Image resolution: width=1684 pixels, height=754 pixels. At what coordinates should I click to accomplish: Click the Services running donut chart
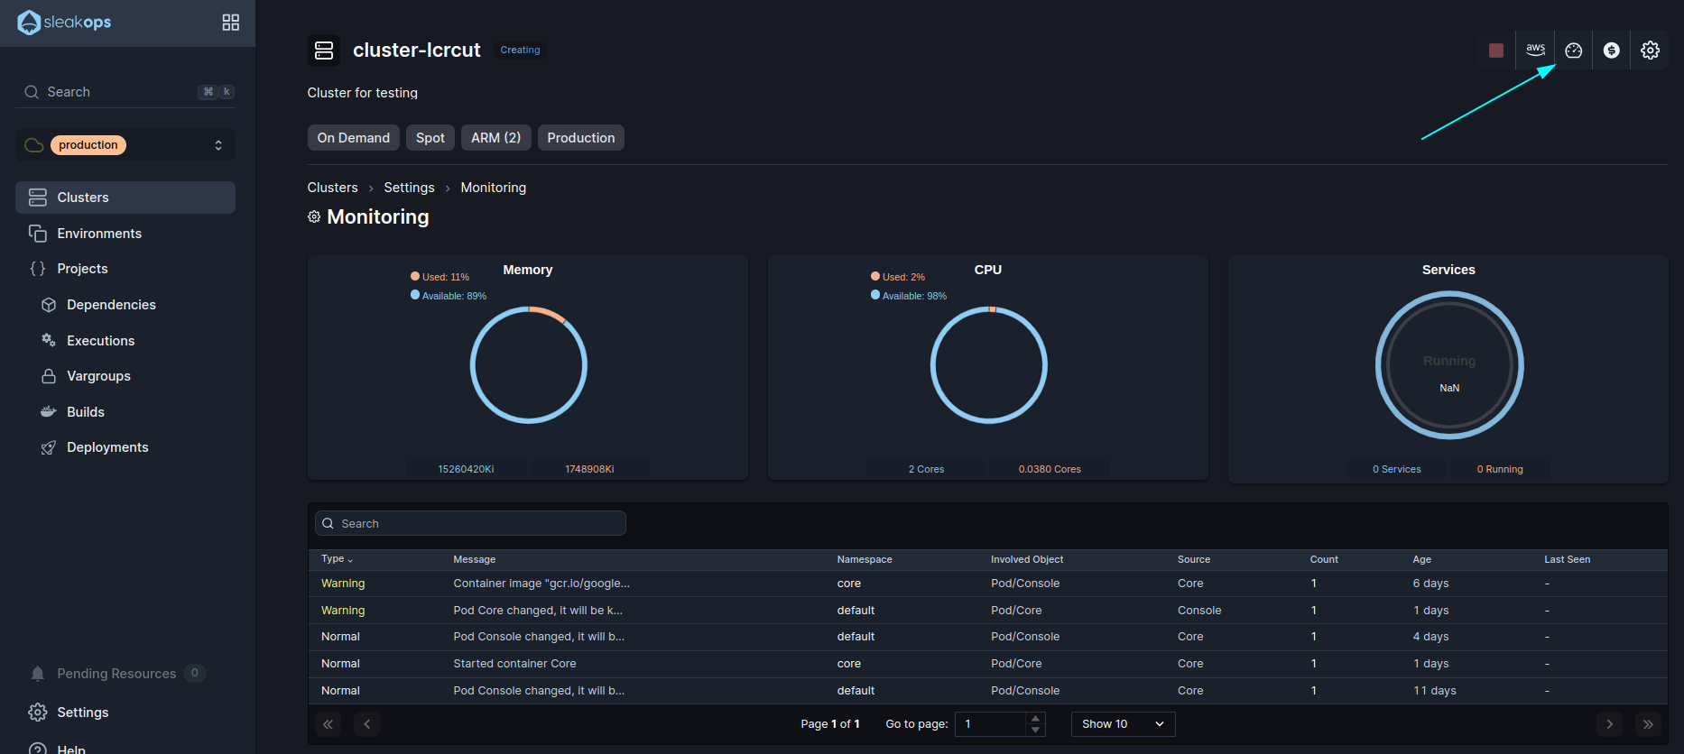point(1449,365)
